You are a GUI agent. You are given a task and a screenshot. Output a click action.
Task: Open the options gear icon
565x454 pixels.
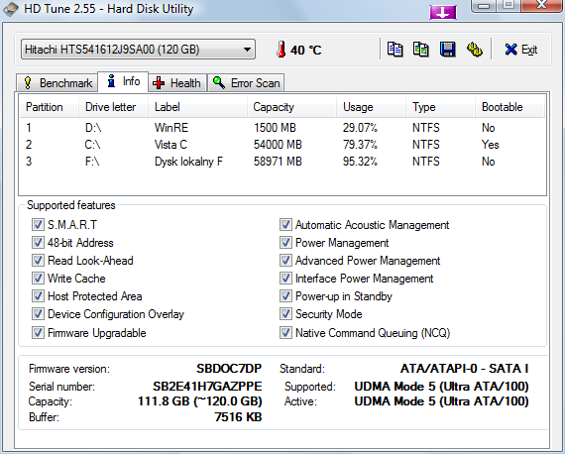tap(475, 50)
